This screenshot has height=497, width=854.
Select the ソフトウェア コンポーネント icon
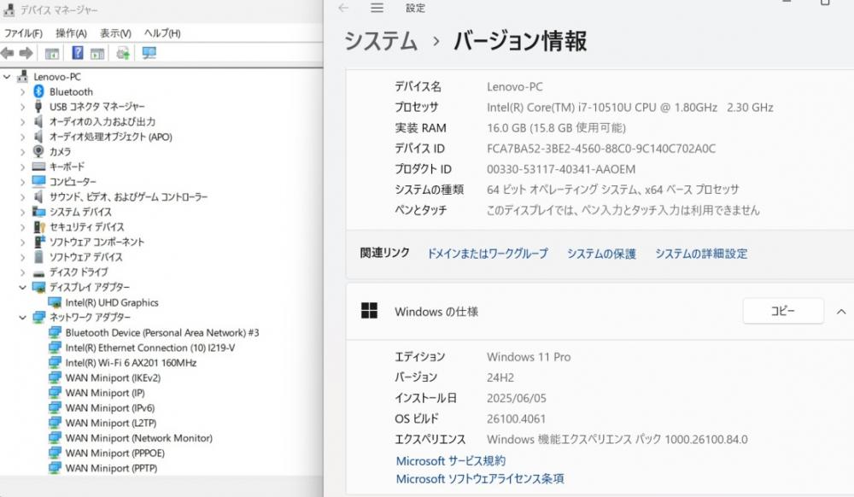click(x=39, y=242)
